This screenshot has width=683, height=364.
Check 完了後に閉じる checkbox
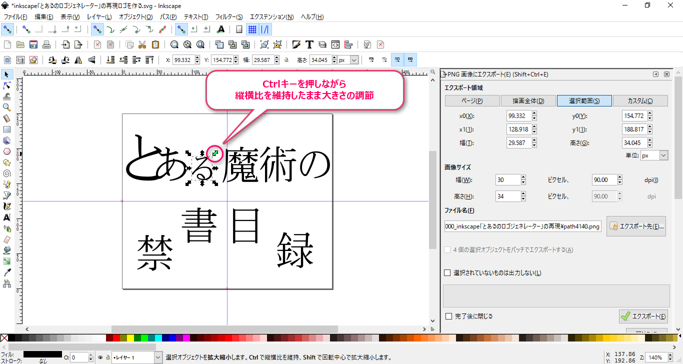tap(448, 316)
